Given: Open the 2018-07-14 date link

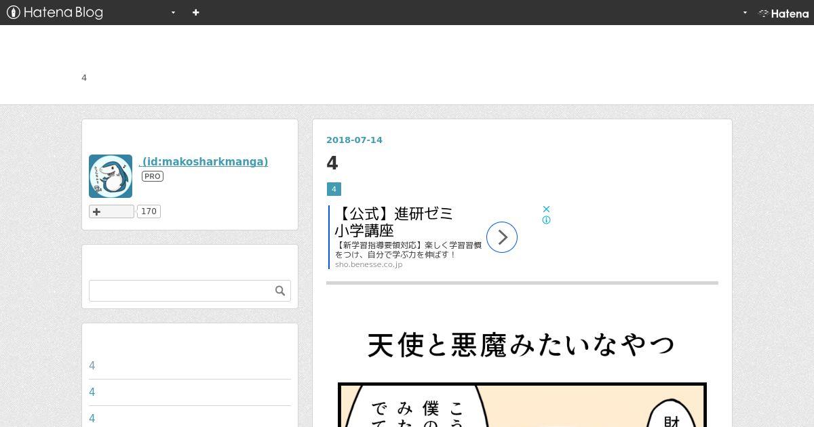Looking at the screenshot, I should (x=354, y=140).
